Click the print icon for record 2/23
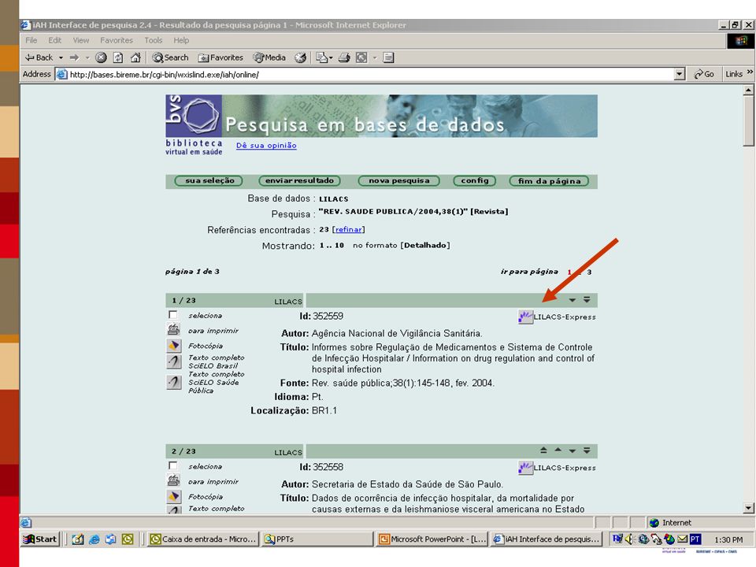Image resolution: width=756 pixels, height=567 pixels. pos(173,480)
